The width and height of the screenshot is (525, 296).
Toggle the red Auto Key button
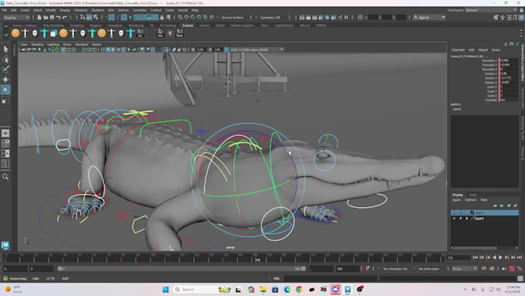[x=512, y=268]
